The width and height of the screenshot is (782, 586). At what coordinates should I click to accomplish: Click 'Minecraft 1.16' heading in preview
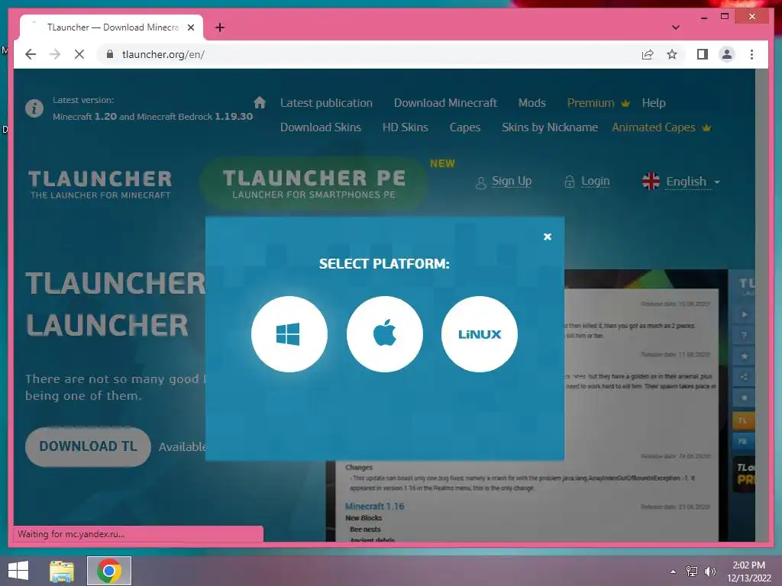(374, 506)
